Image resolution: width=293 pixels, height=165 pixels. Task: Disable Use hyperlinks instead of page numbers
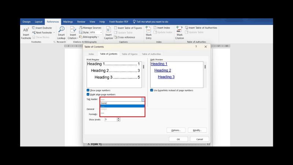point(152,90)
